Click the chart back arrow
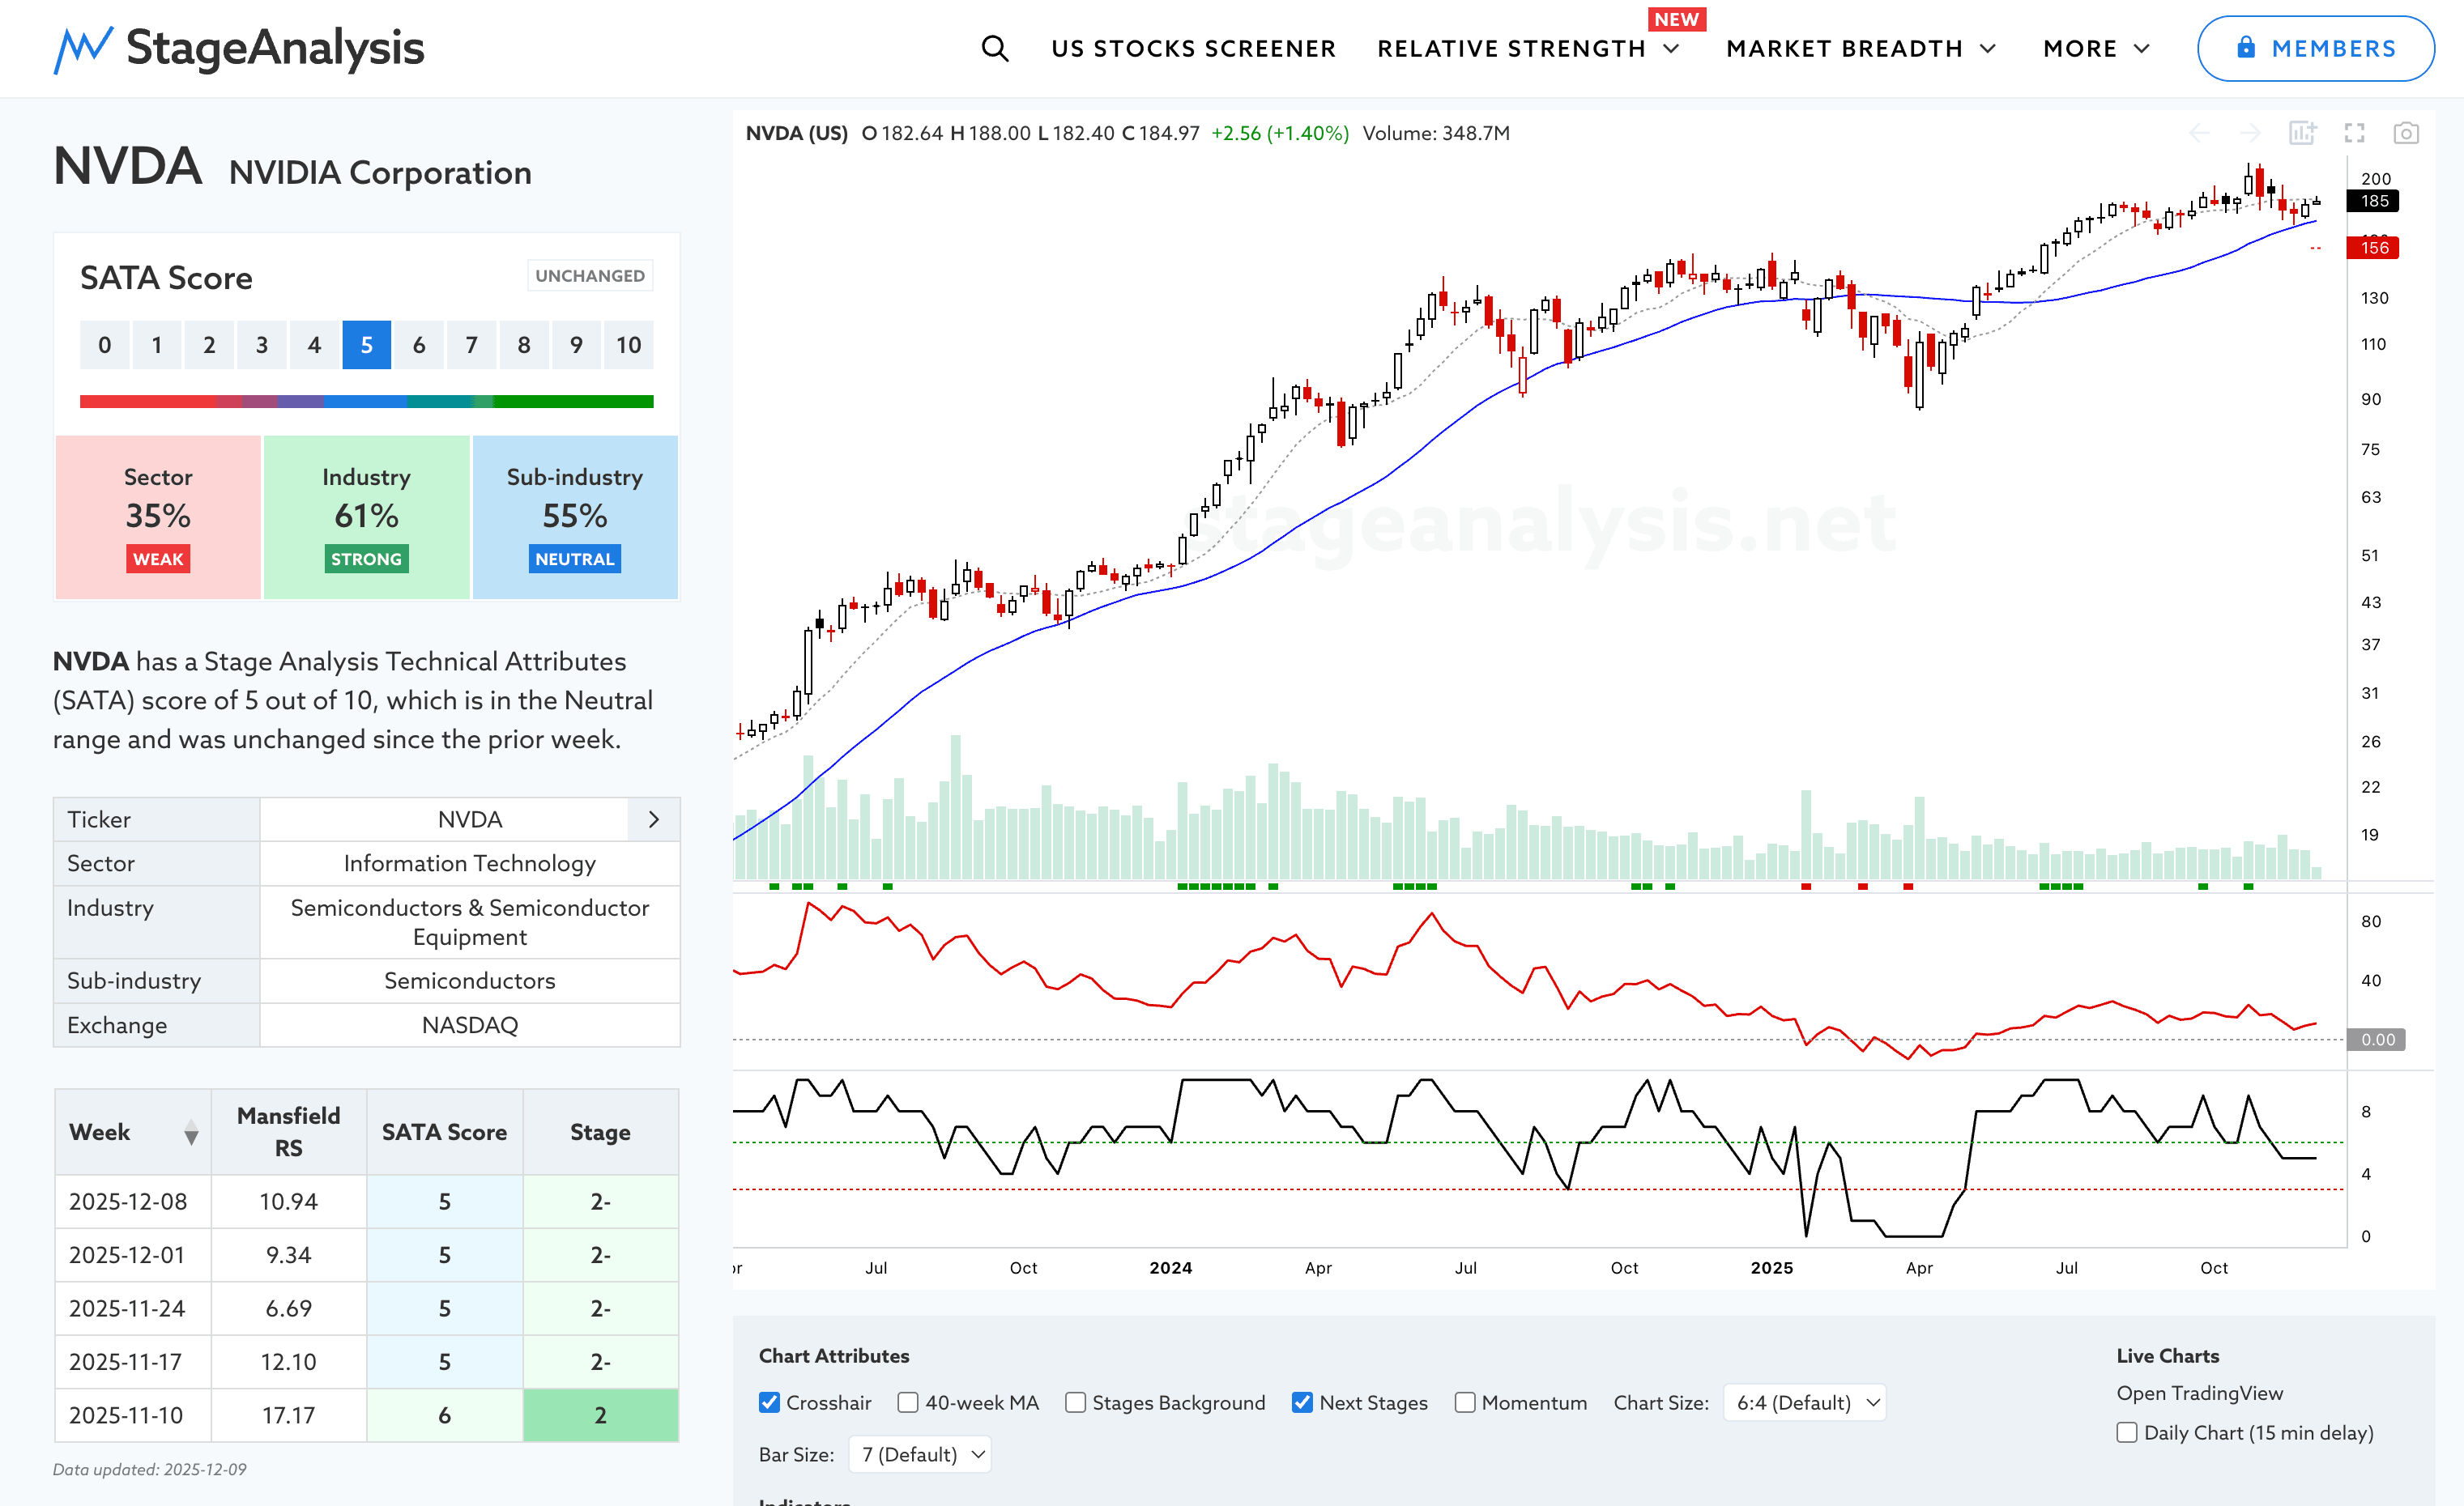 point(2199,133)
